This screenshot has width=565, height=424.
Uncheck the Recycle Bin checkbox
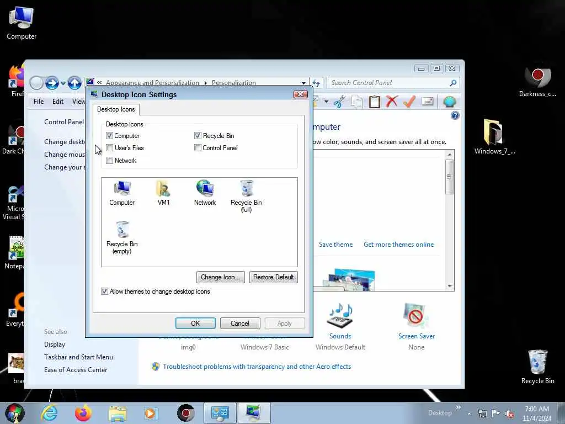click(x=198, y=136)
